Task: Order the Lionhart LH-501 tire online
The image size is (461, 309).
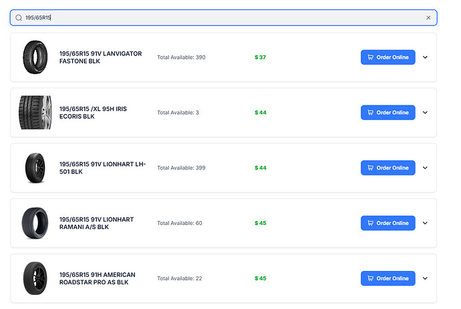Action: coord(388,168)
